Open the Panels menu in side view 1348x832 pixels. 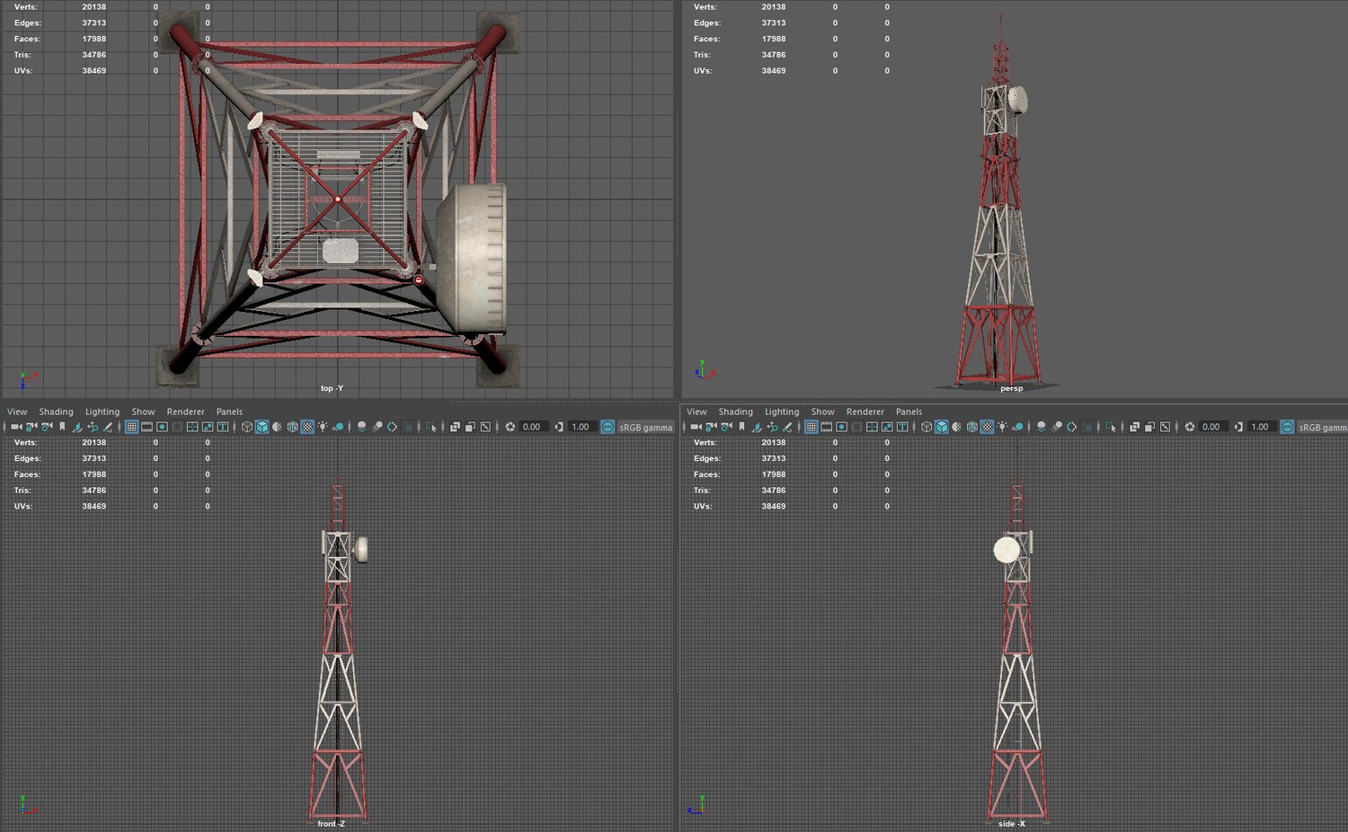(x=909, y=412)
